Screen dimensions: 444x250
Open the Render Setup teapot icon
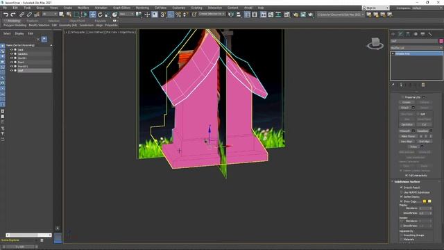(x=296, y=15)
